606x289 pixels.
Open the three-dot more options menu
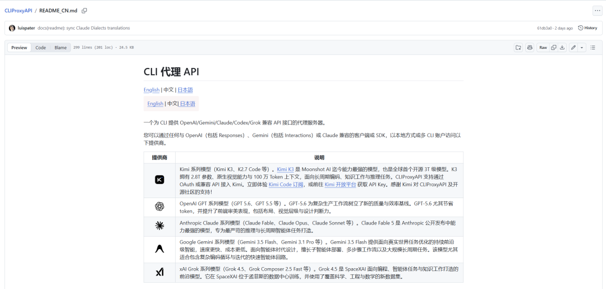[x=597, y=11]
